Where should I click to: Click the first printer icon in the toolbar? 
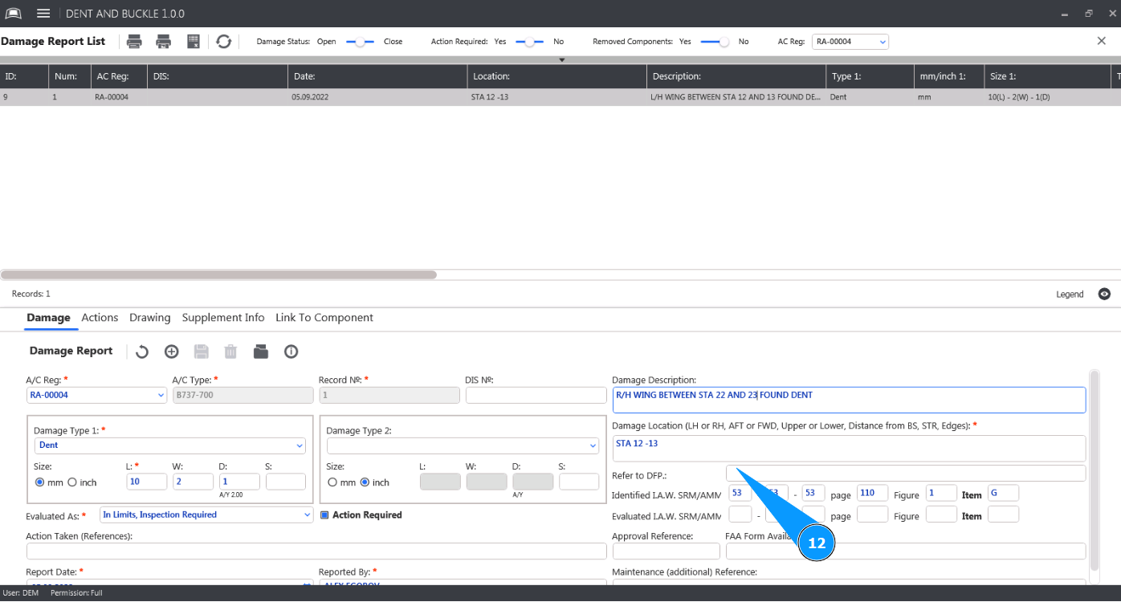coord(135,42)
